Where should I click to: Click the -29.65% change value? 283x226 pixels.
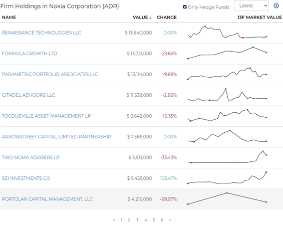click(x=169, y=54)
